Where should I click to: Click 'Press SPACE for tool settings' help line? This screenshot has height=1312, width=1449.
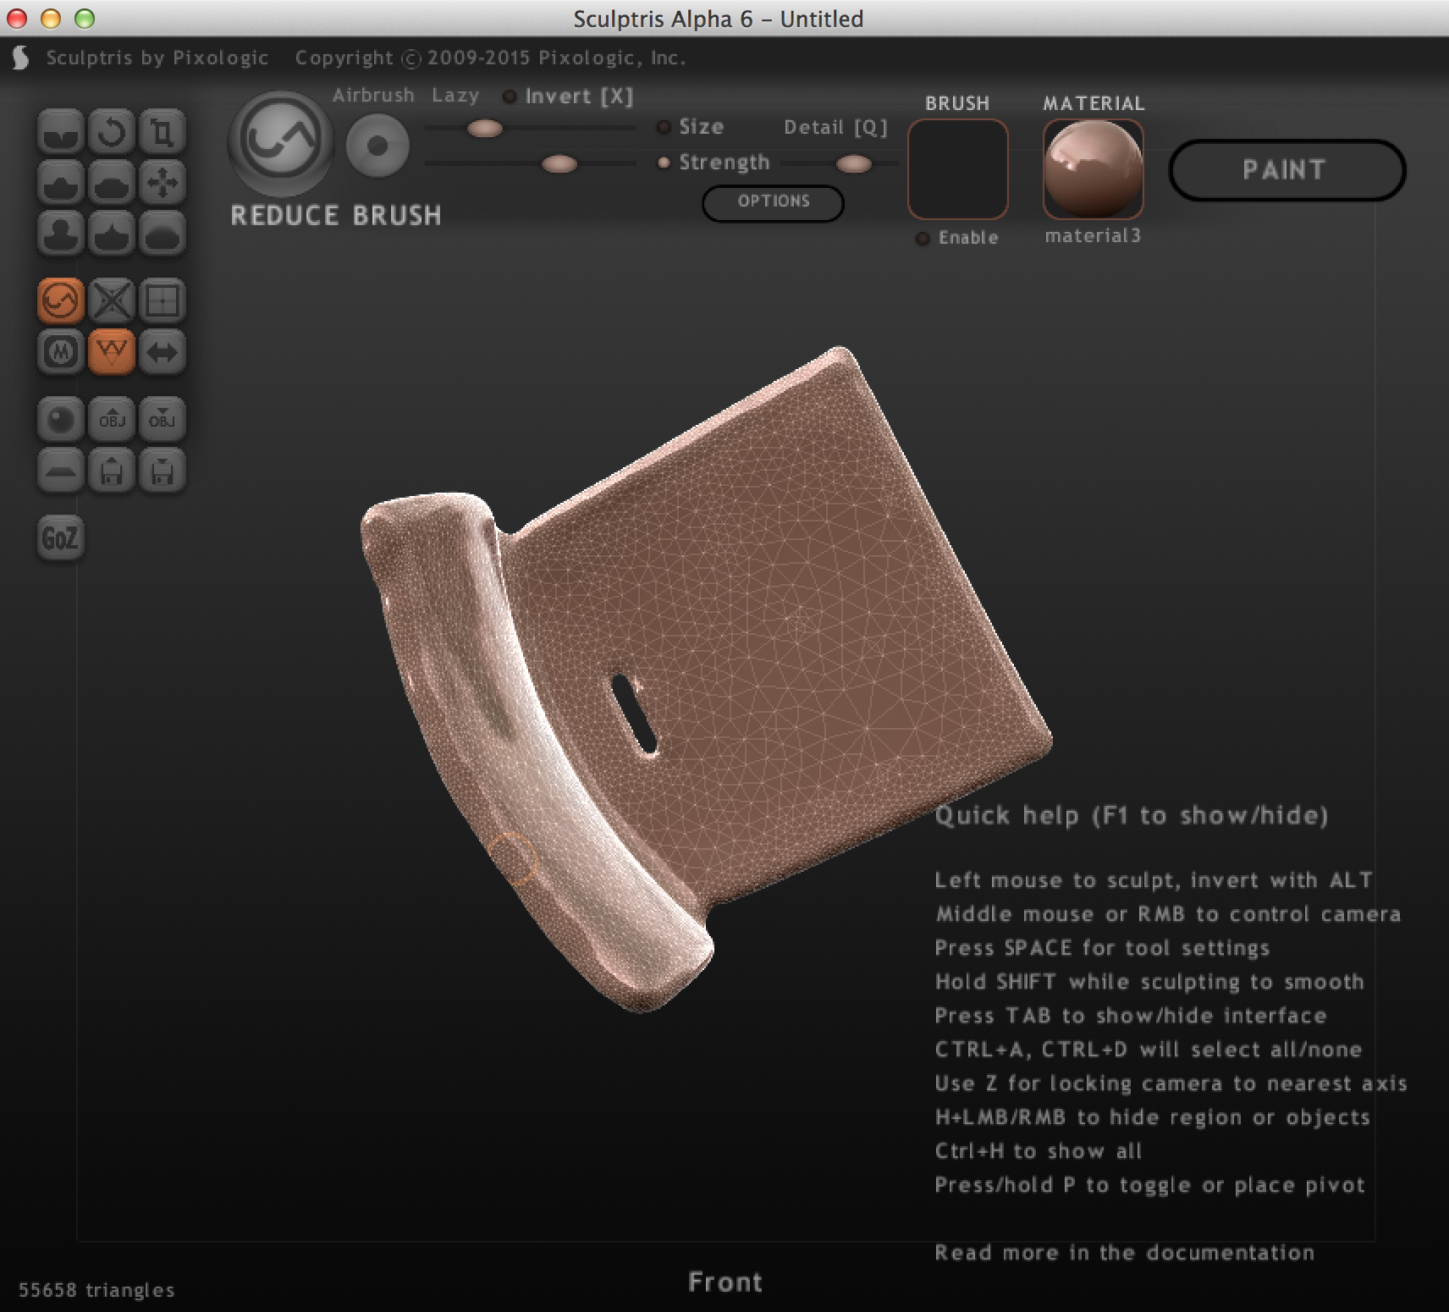tap(1102, 948)
